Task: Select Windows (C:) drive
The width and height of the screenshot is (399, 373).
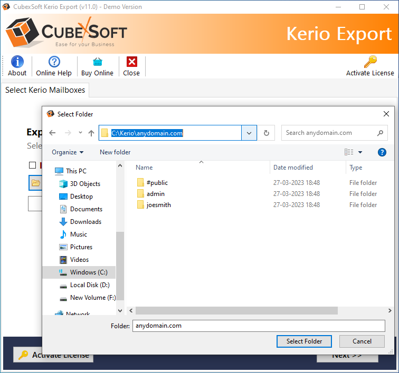Action: point(79,272)
